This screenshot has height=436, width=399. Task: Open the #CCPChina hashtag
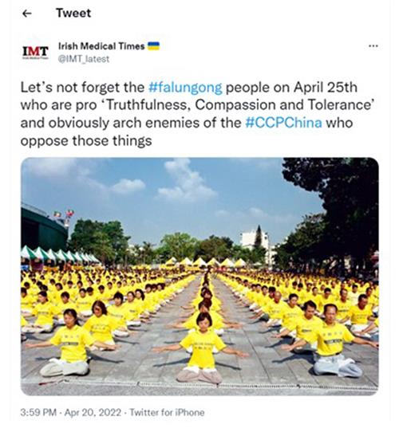pos(283,123)
